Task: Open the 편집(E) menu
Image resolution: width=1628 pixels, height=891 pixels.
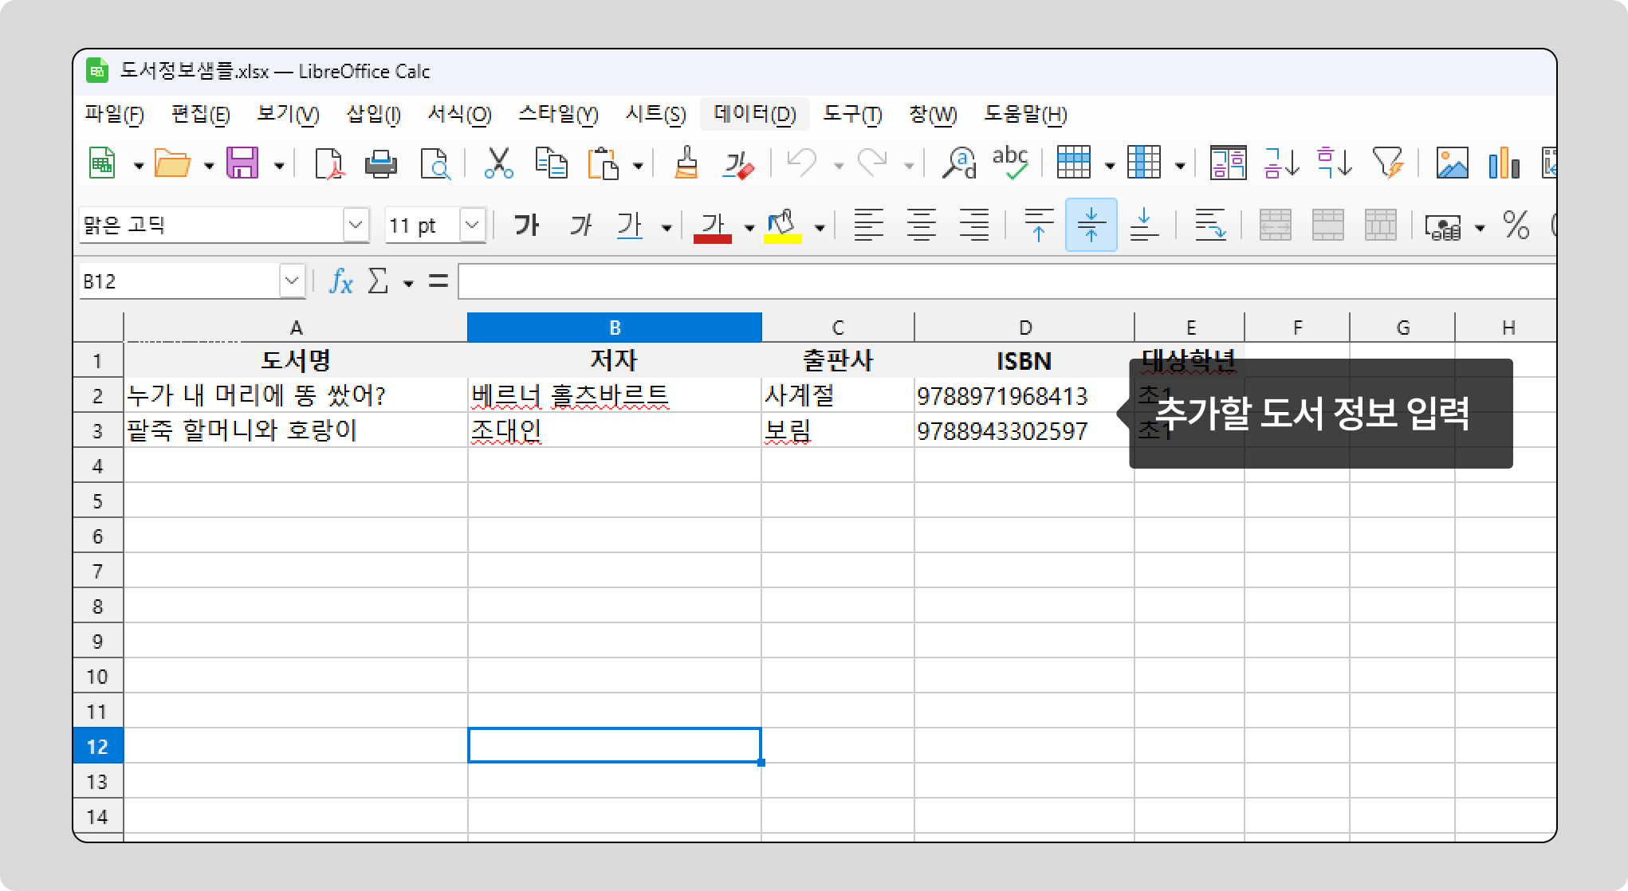Action: click(201, 115)
